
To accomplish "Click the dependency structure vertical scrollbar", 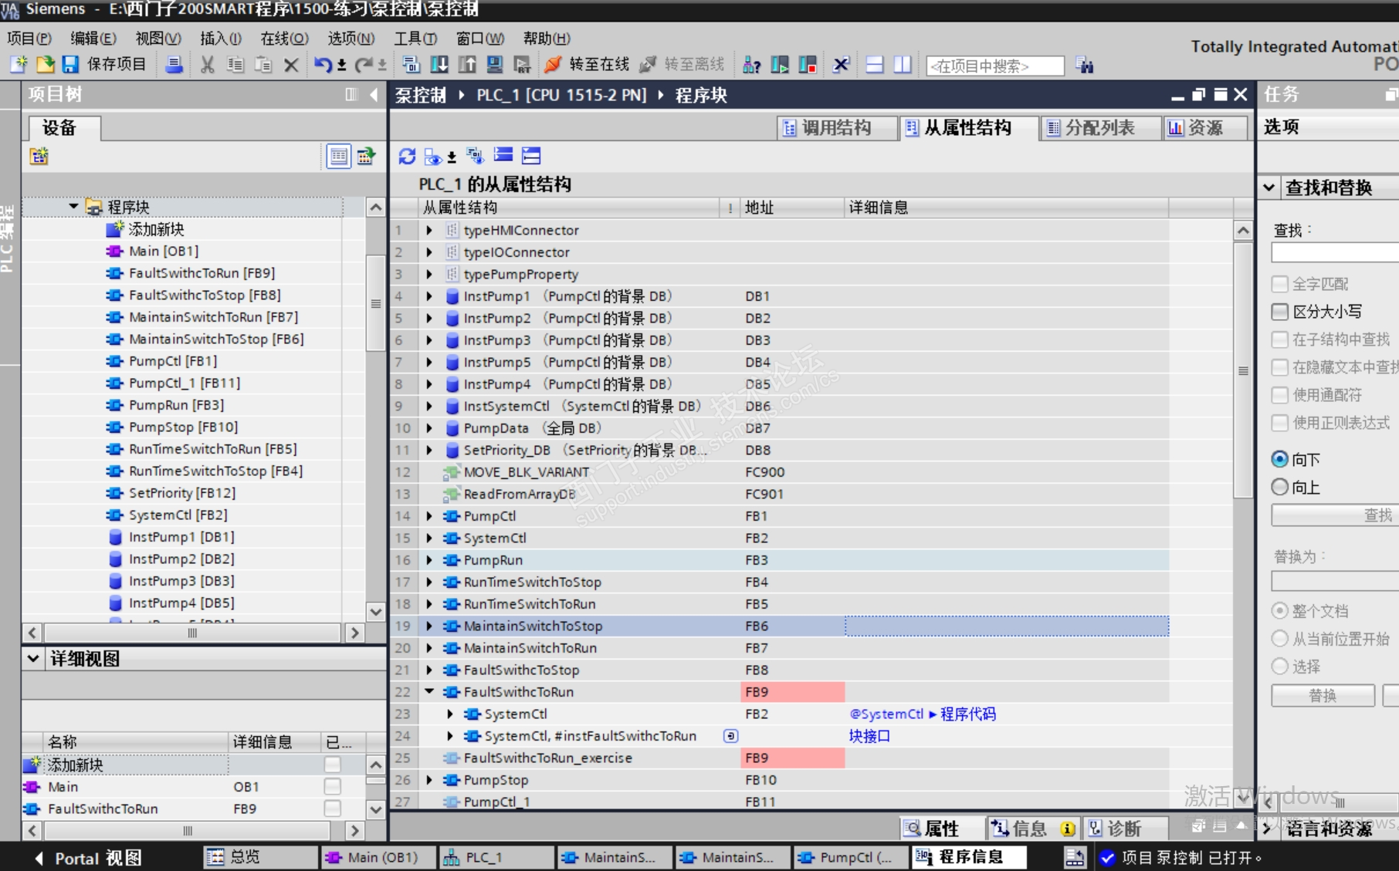I will point(1242,370).
